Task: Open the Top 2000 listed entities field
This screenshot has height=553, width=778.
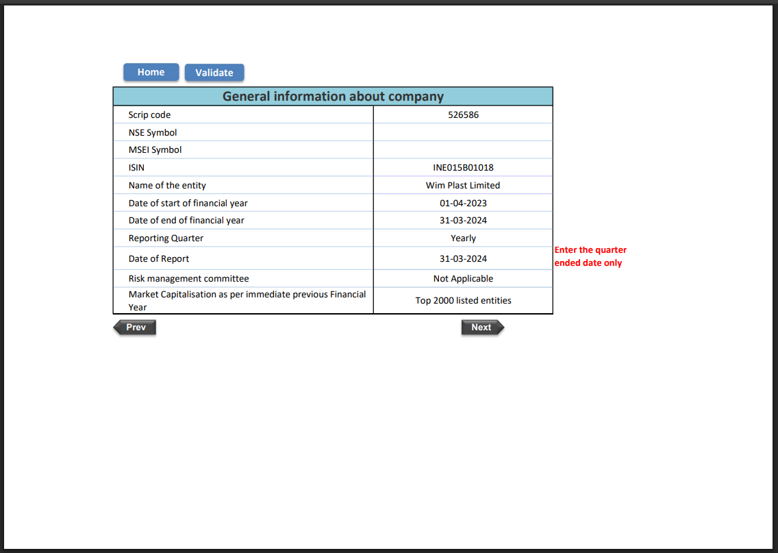Action: click(x=463, y=300)
